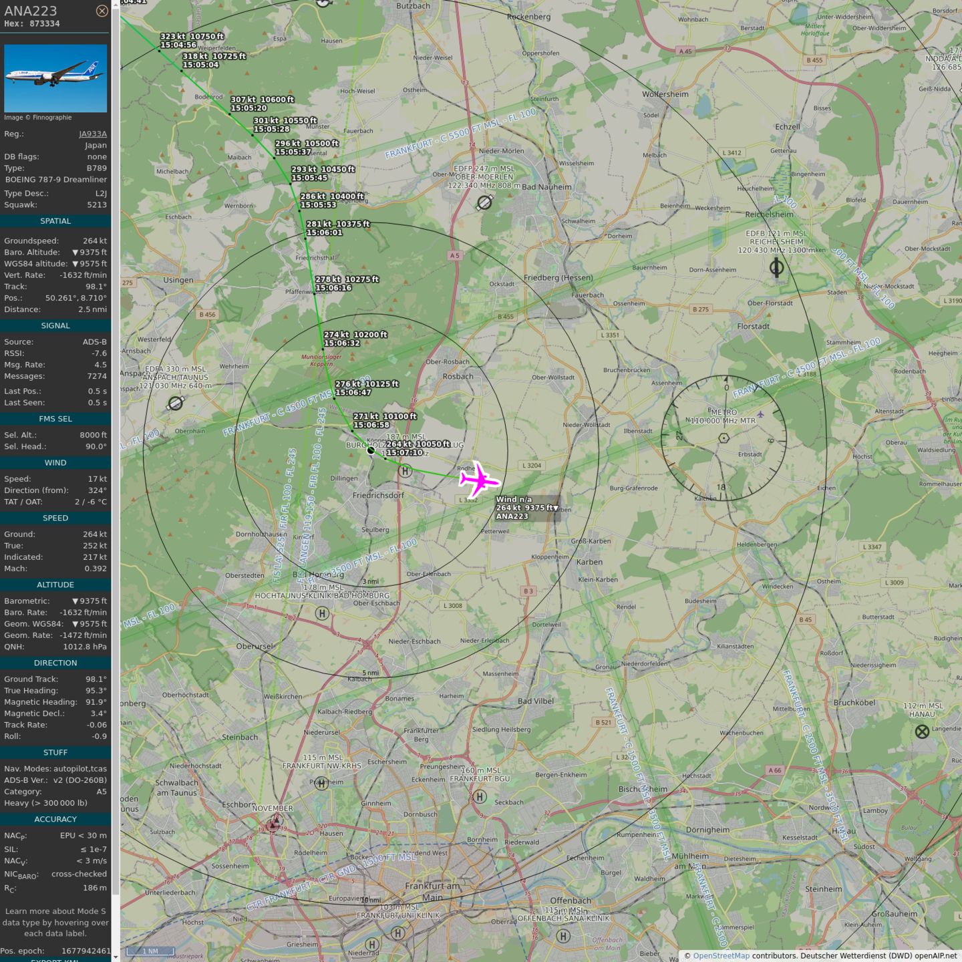Click the sidebar scrollbar down arrow
The height and width of the screenshot is (962, 962).
point(116,957)
